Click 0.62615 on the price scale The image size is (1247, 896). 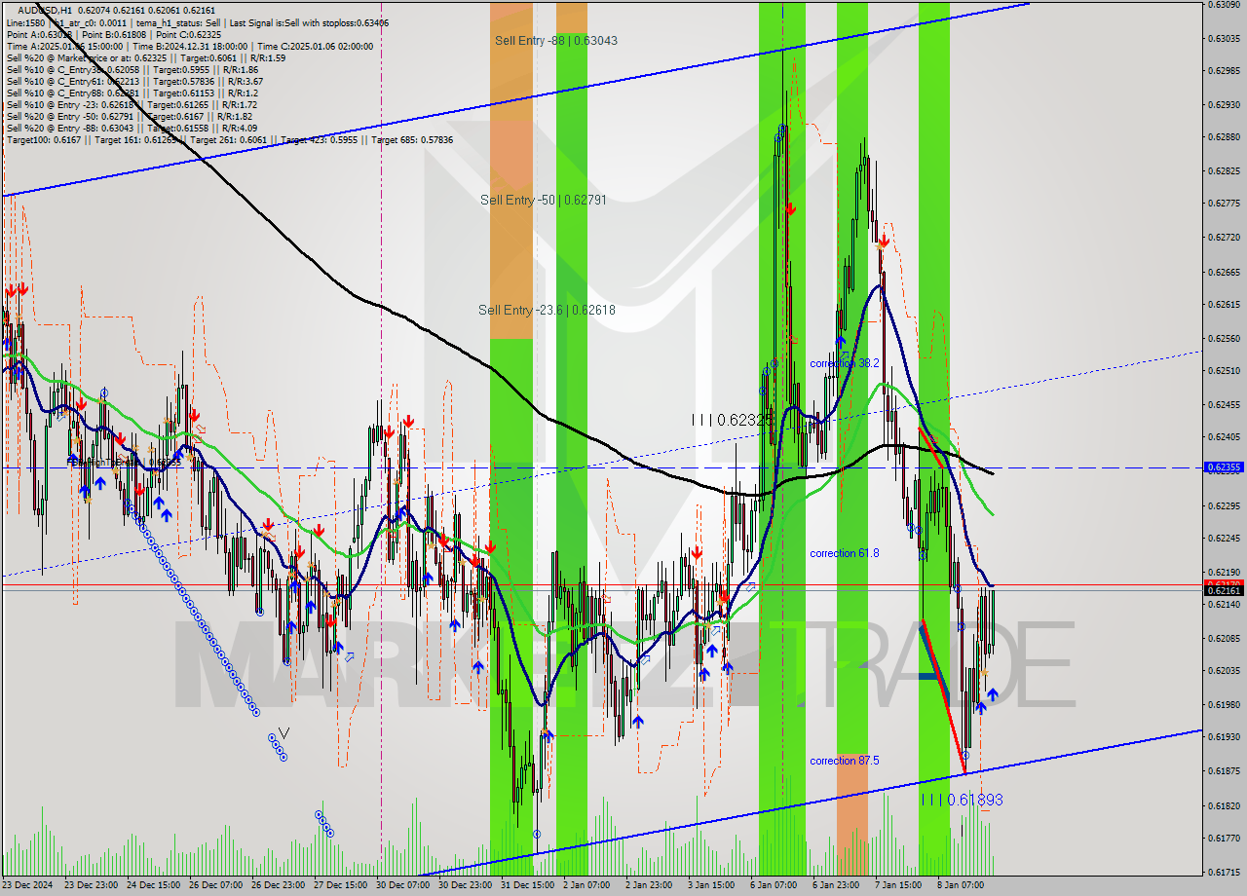[1225, 305]
